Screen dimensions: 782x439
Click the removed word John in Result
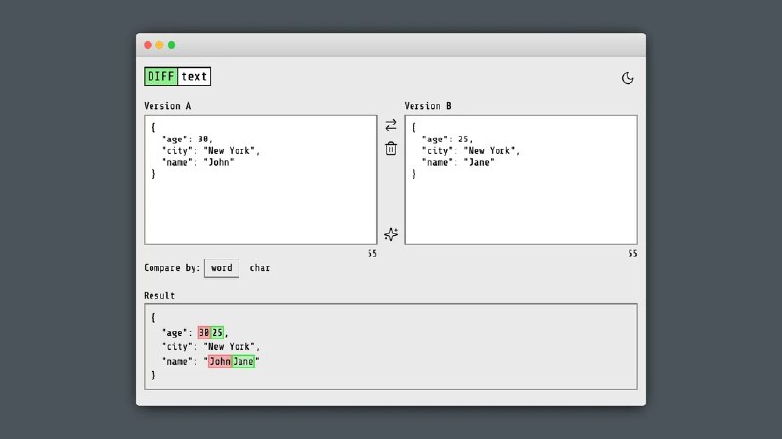click(x=219, y=361)
